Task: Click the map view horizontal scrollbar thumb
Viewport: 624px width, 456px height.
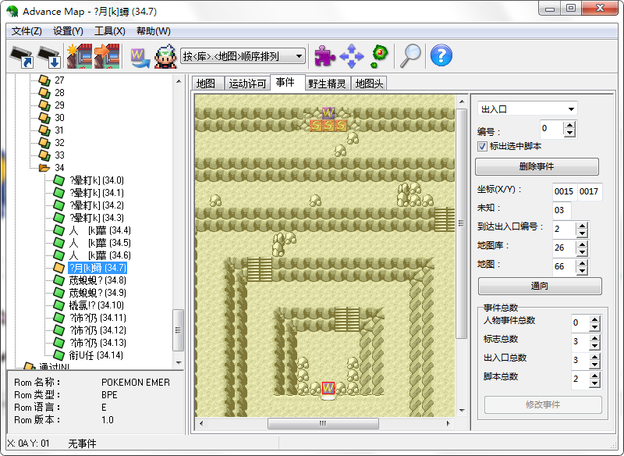Action: [x=323, y=423]
